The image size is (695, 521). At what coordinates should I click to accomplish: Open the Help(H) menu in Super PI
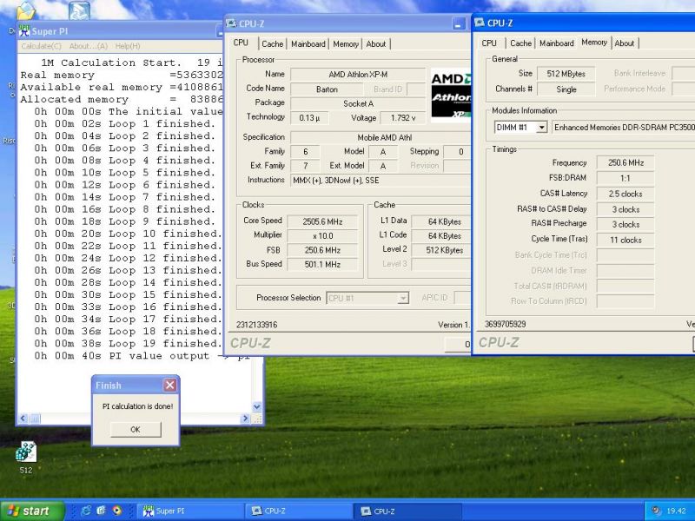point(128,46)
